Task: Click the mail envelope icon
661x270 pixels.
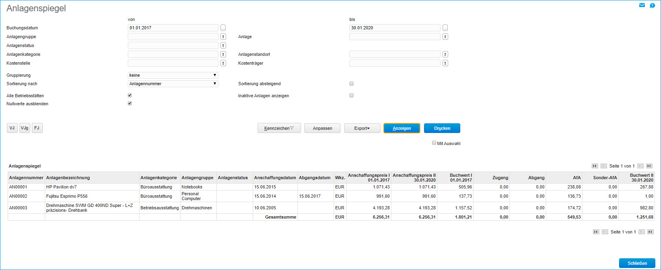Action: 642,5
